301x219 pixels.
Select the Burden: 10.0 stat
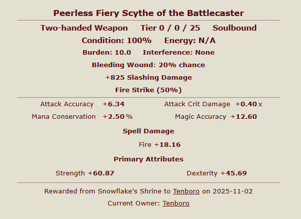[106, 52]
